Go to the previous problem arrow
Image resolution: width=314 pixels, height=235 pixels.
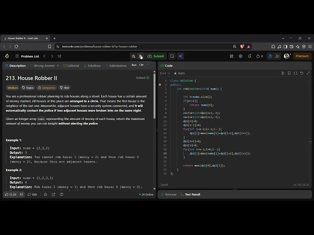click(x=45, y=56)
